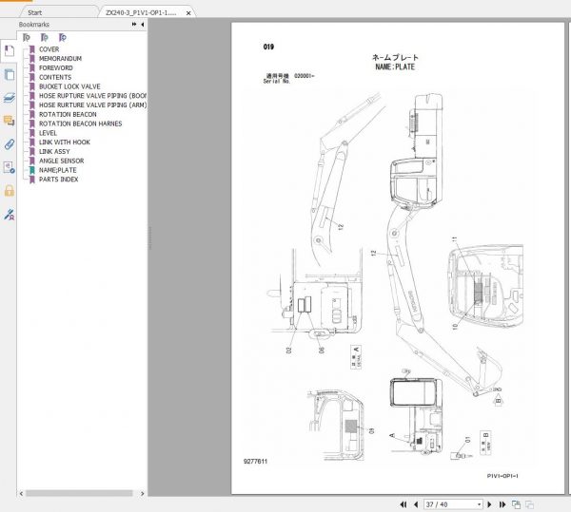Go to last page

click(502, 504)
